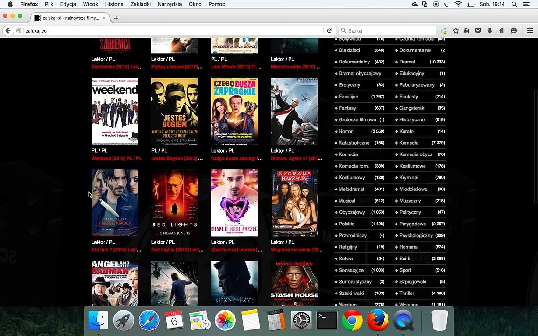
Task: Open Photos app in the Dock
Action: click(x=225, y=320)
